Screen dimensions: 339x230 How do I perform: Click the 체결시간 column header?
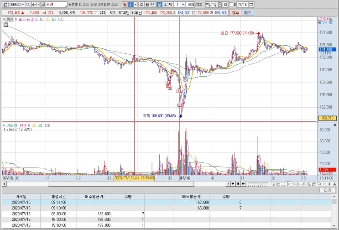coord(58,197)
